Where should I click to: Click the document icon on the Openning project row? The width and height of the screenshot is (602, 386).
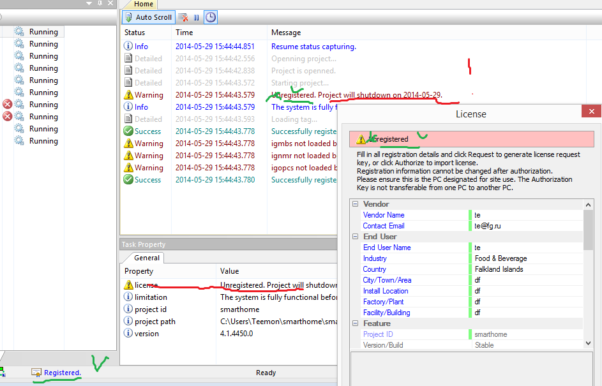pos(128,58)
